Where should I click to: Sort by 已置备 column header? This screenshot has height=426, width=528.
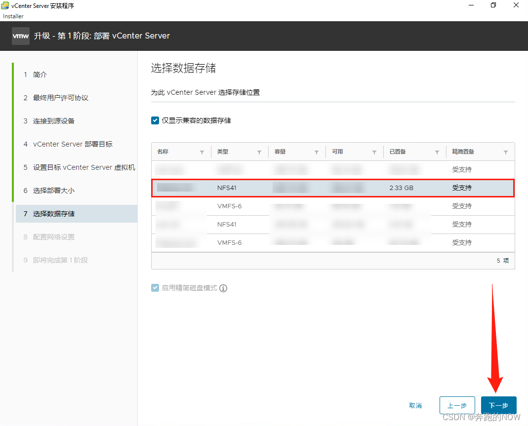[x=398, y=152]
